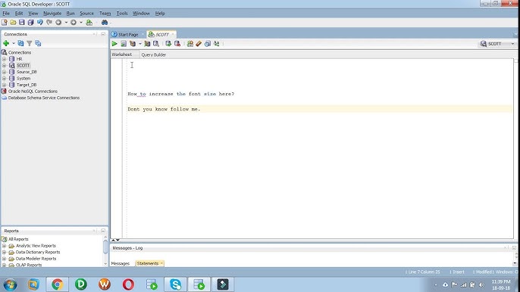This screenshot has height=292, width=520.
Task: Run the statement with green play icon
Action: 114,44
